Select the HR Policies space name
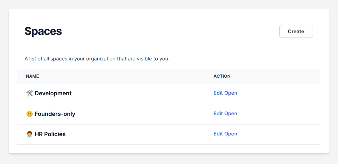This screenshot has width=338, height=164. [50, 134]
